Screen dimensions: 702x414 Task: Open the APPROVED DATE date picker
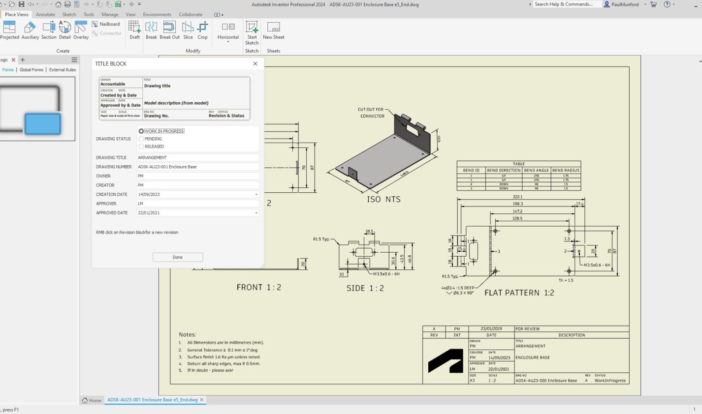pos(256,212)
